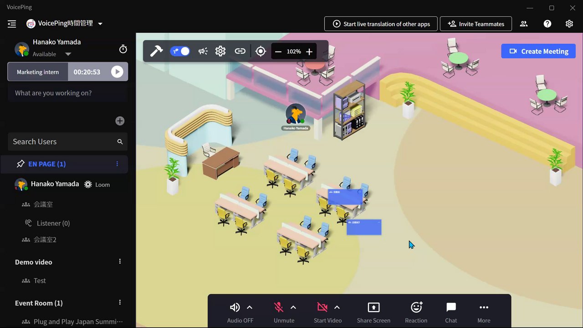Expand video options chevron
The width and height of the screenshot is (583, 328).
tap(337, 307)
